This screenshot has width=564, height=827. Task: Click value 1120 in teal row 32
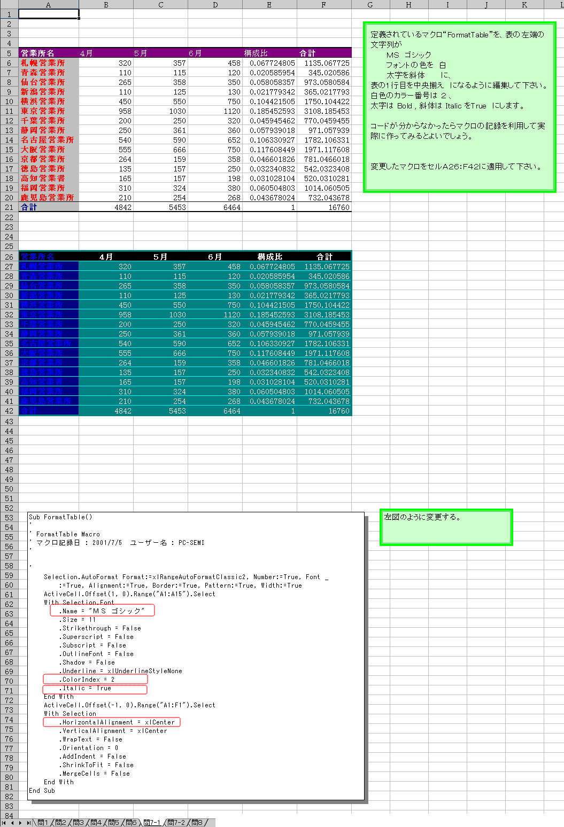tap(215, 314)
